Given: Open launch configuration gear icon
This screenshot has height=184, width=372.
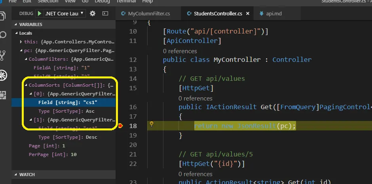Looking at the screenshot, I should coord(93,13).
